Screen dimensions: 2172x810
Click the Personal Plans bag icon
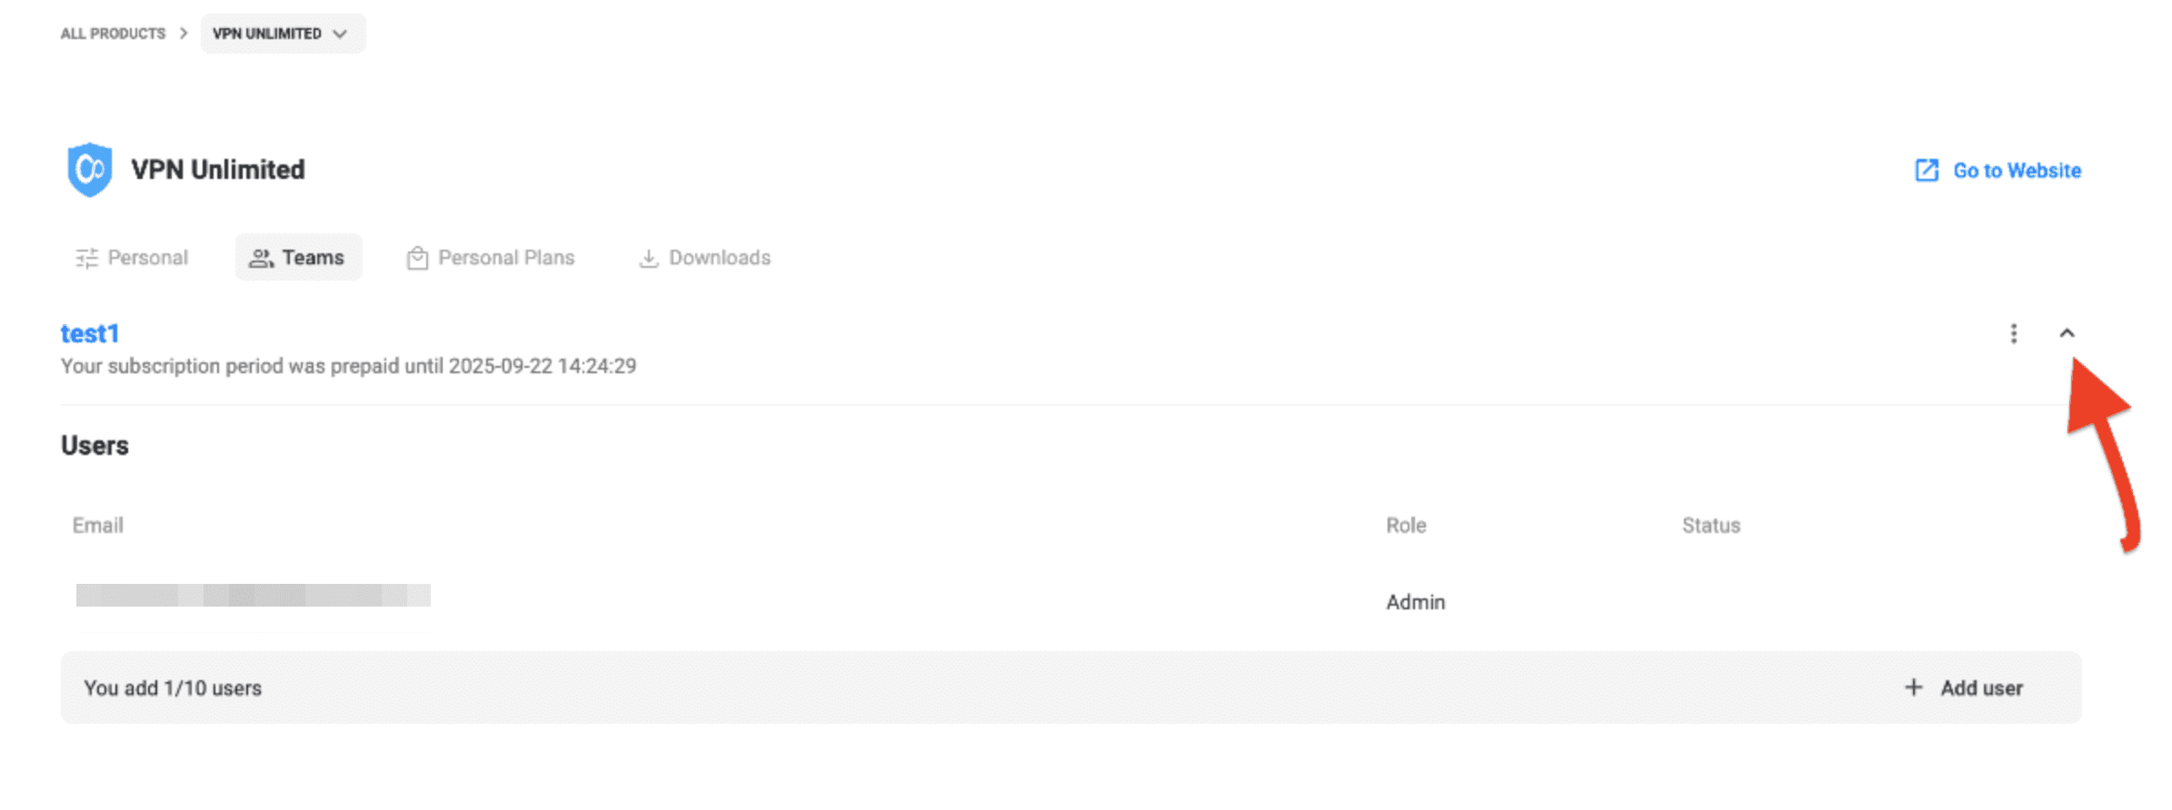click(x=417, y=259)
